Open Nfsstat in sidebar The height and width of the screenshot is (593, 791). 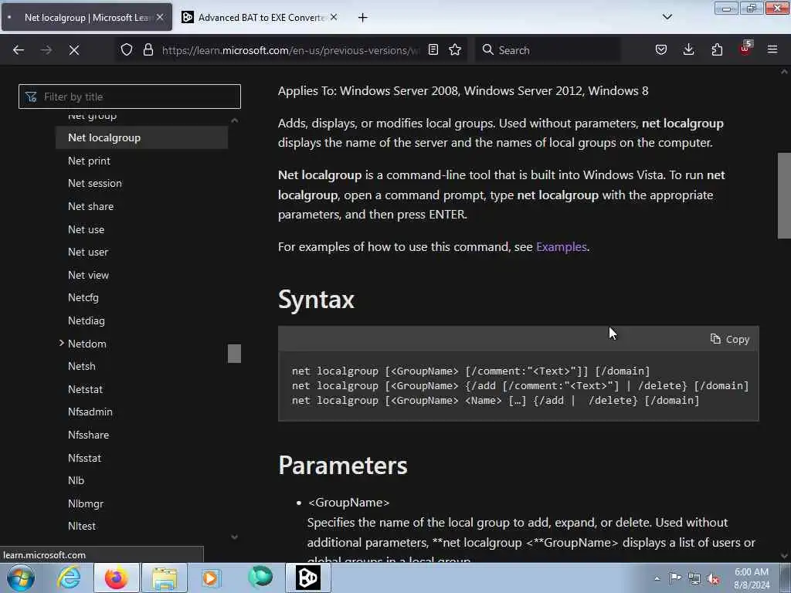click(85, 459)
